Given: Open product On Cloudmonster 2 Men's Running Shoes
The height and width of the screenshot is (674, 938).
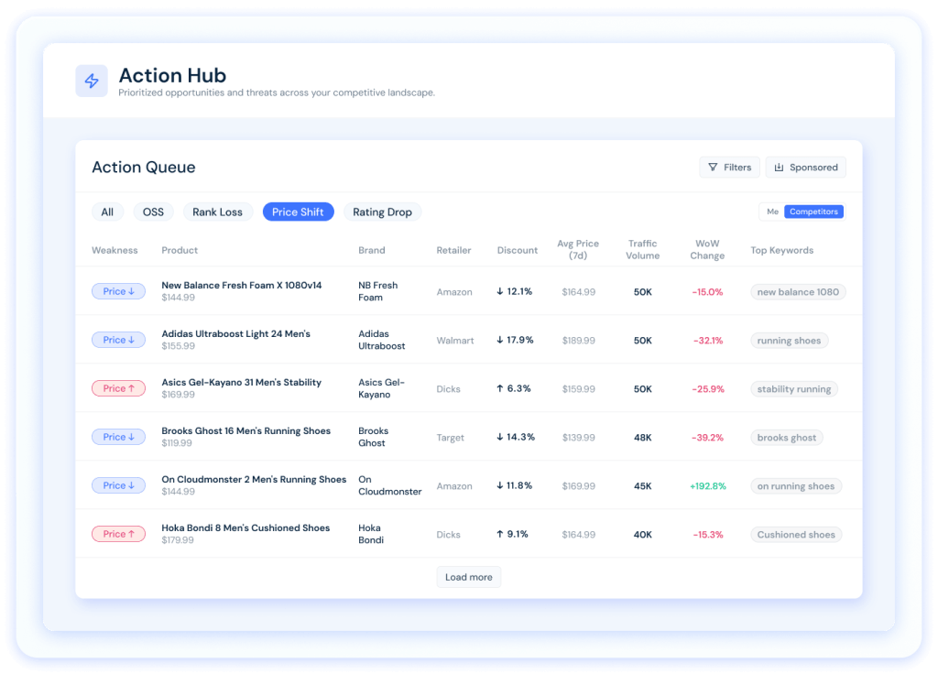Looking at the screenshot, I should click(254, 479).
